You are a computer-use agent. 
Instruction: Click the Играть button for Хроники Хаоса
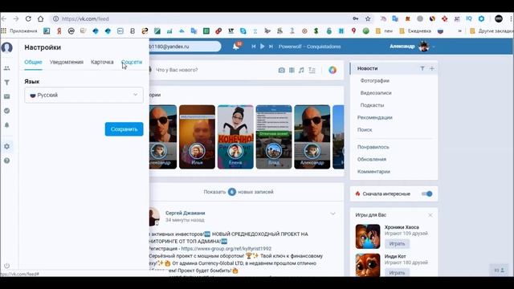point(397,243)
